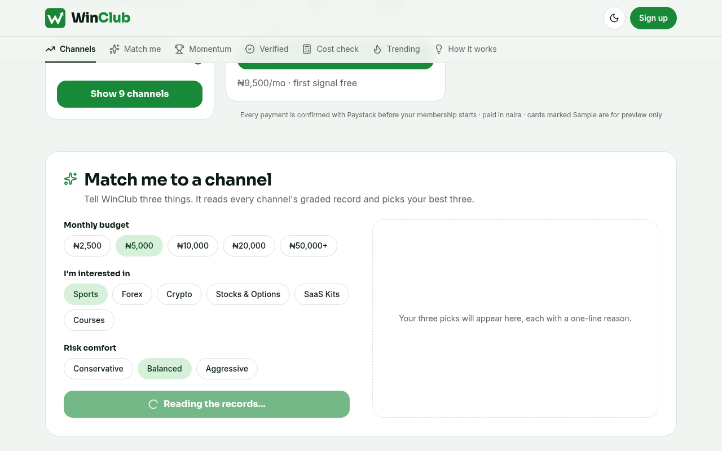
Task: Select Stocks & Options interest
Action: (x=248, y=294)
